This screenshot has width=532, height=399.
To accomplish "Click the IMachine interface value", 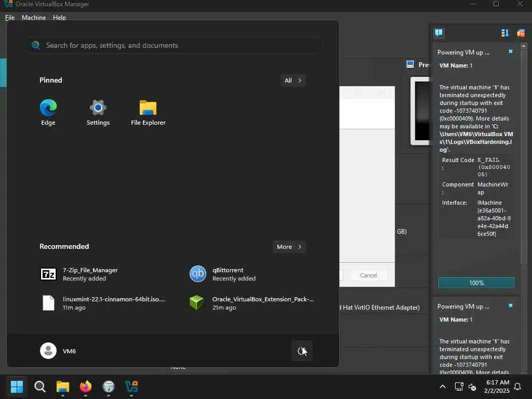I will pyautogui.click(x=494, y=218).
